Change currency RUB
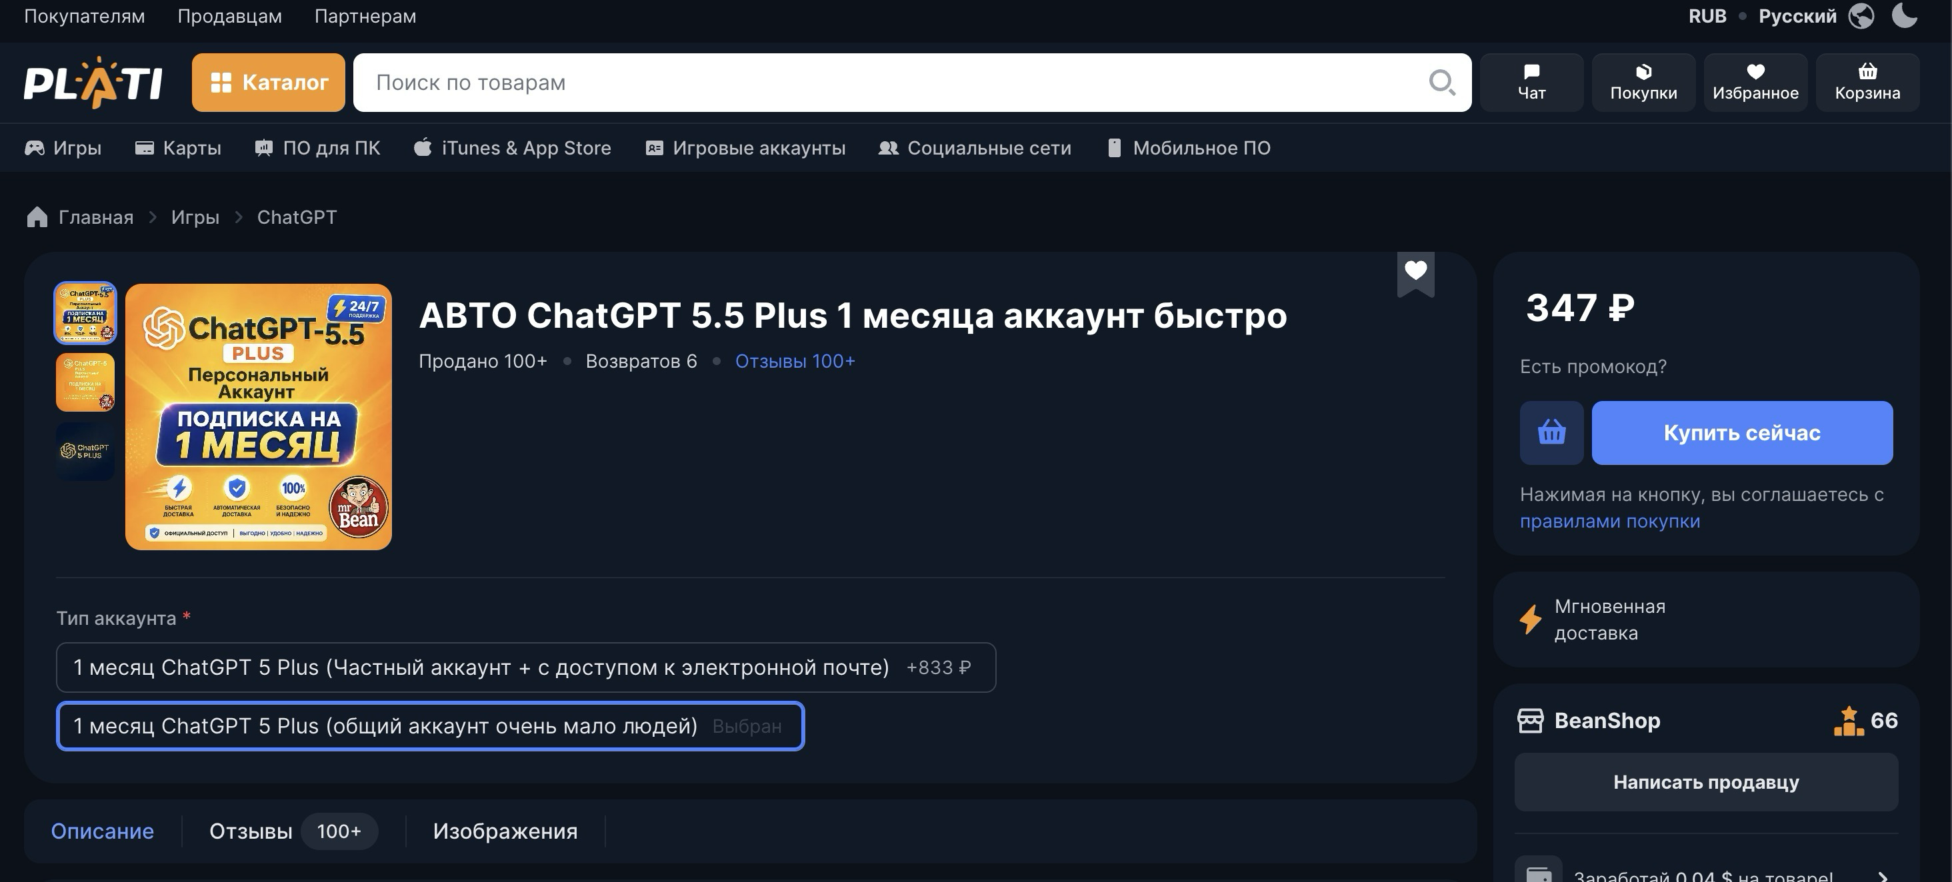1952x882 pixels. 1707,16
